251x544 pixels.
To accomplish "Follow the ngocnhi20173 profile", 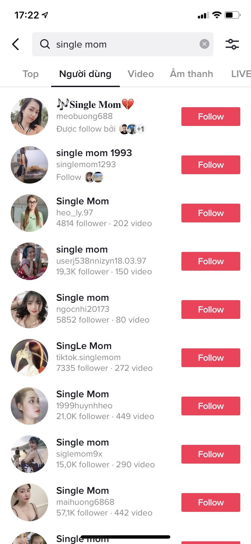I will click(x=211, y=310).
